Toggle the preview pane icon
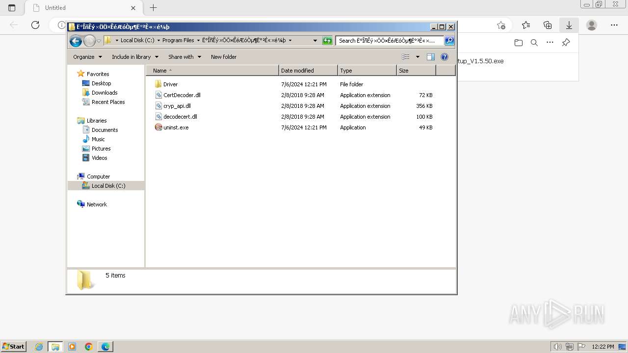 tap(431, 57)
